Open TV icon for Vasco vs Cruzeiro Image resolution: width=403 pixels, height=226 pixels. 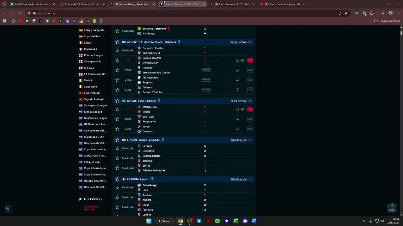pos(237,129)
